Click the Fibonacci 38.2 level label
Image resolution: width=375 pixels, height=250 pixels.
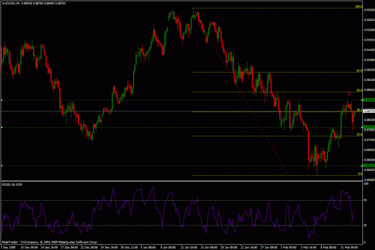(x=359, y=110)
